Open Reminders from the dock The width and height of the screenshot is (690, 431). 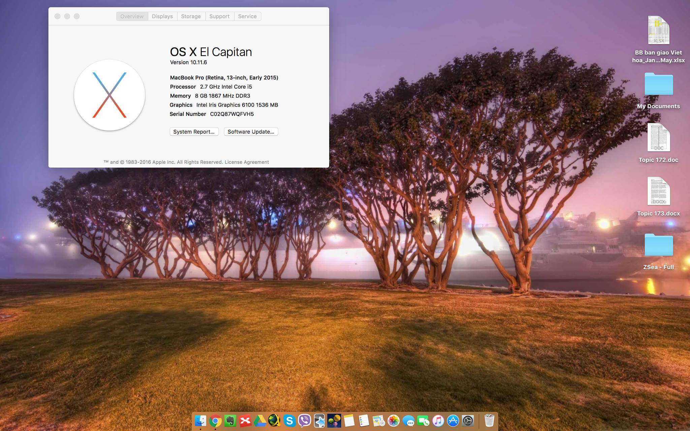tap(364, 421)
